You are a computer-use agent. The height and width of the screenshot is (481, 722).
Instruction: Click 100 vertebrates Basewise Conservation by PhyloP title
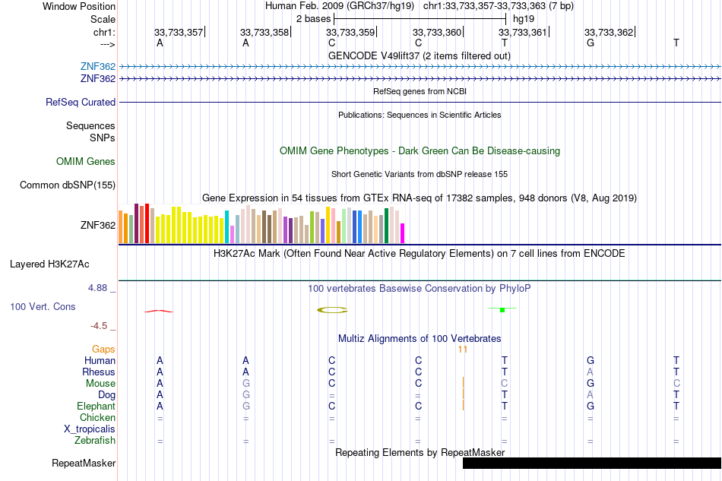420,289
